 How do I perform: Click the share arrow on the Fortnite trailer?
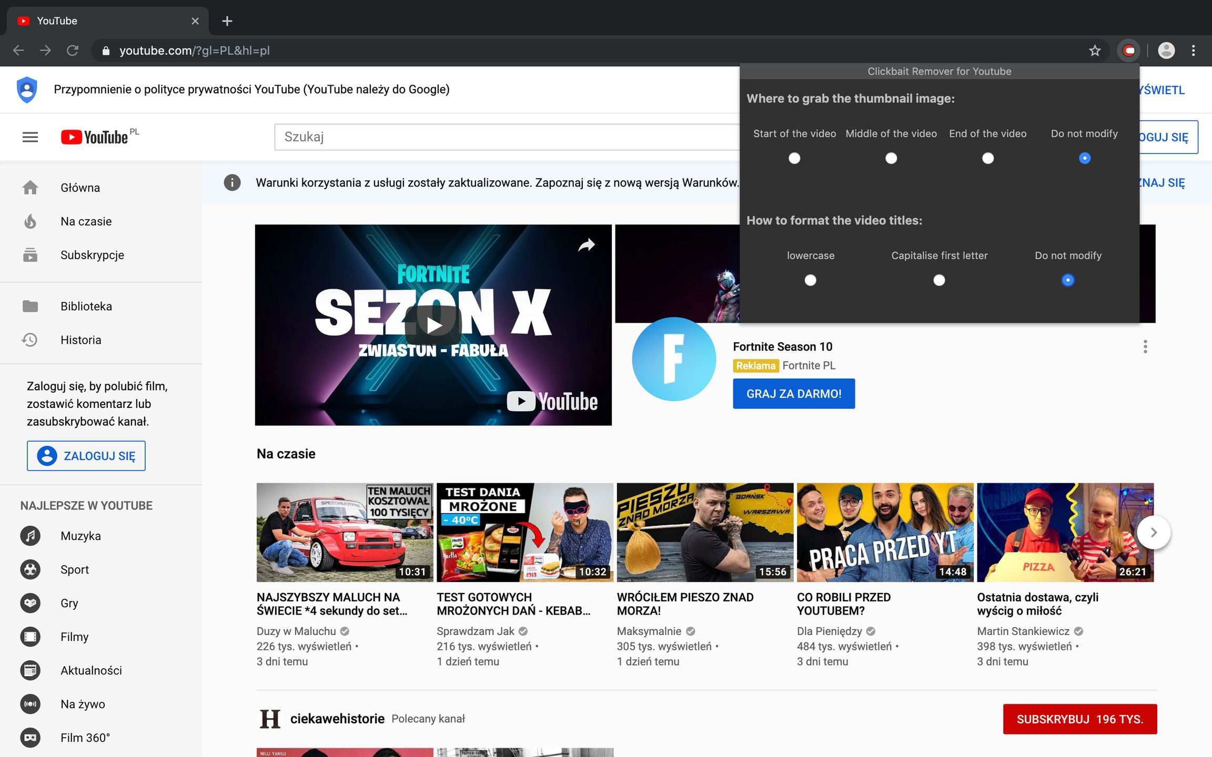(x=586, y=244)
